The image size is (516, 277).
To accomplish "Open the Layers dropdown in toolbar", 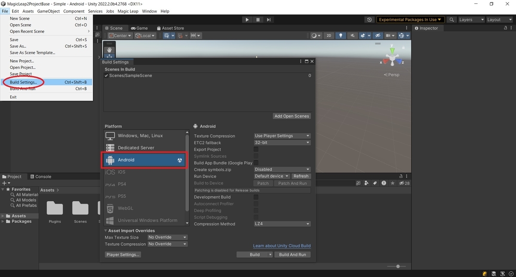I will pos(470,20).
